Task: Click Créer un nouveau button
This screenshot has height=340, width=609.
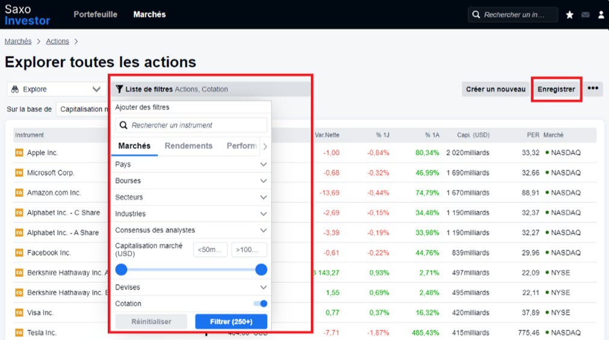Action: coord(496,89)
